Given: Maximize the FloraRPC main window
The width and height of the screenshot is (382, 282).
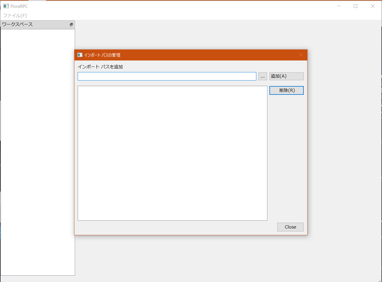Looking at the screenshot, I should click(356, 6).
